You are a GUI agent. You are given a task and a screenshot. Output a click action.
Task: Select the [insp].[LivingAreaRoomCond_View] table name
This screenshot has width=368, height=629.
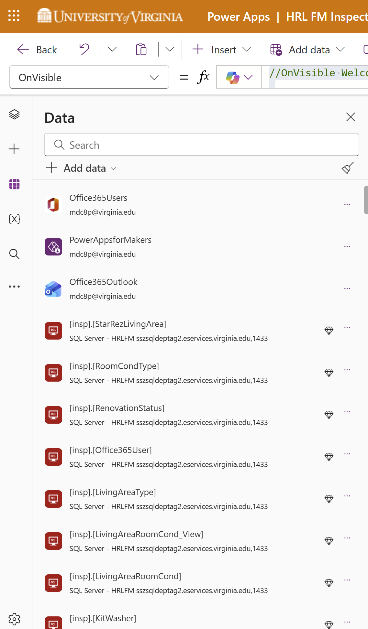click(x=136, y=534)
